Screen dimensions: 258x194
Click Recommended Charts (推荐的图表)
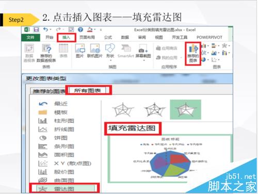(x=193, y=54)
